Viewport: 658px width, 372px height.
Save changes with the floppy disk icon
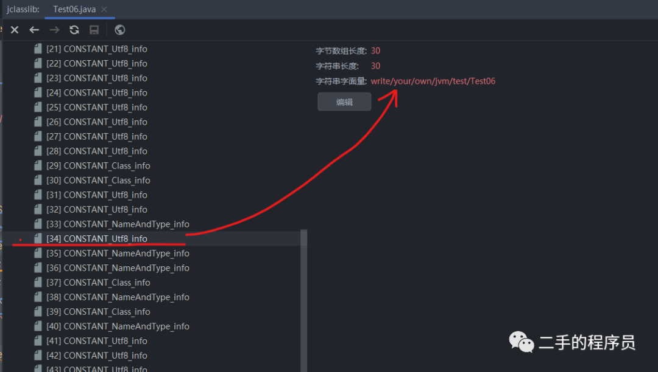coord(94,30)
